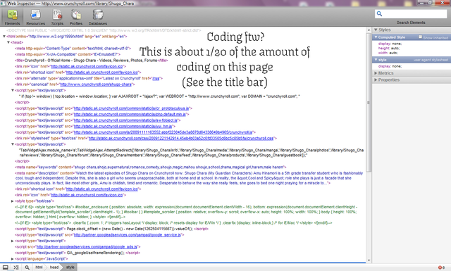Select the IE 6 conditional comment row

click(186, 212)
